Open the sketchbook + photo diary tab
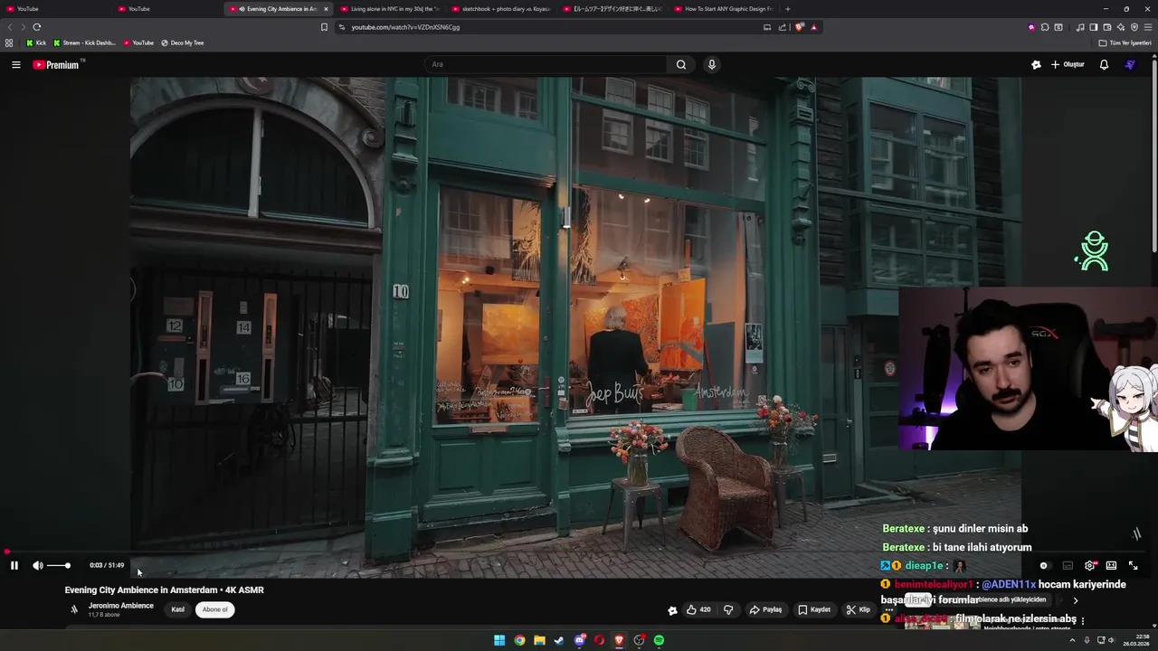Viewport: 1158px width, 651px height. [502, 9]
